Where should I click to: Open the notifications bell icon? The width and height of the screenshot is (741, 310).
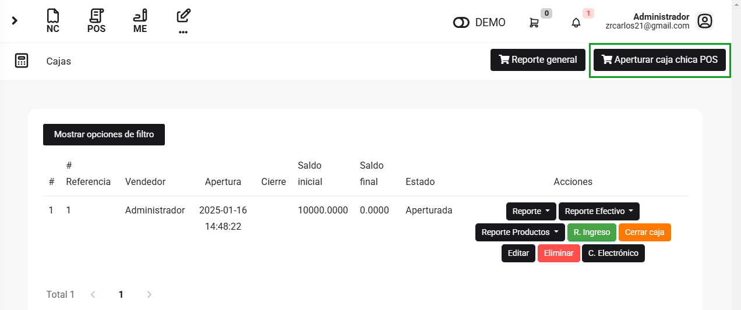click(576, 23)
